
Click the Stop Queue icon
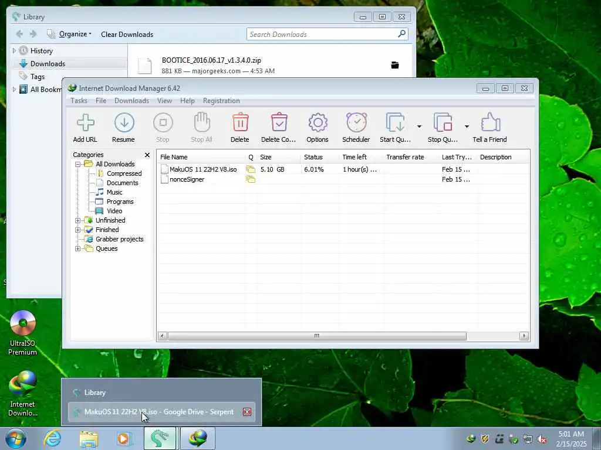coord(443,128)
